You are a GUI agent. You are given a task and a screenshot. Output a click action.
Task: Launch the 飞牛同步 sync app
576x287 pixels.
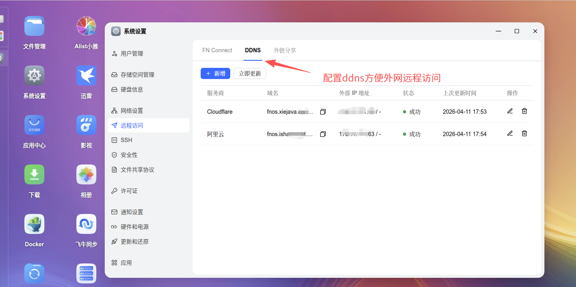coord(86,224)
